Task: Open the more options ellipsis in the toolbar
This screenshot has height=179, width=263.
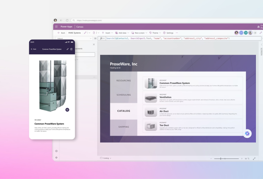Action: pyautogui.click(x=177, y=33)
